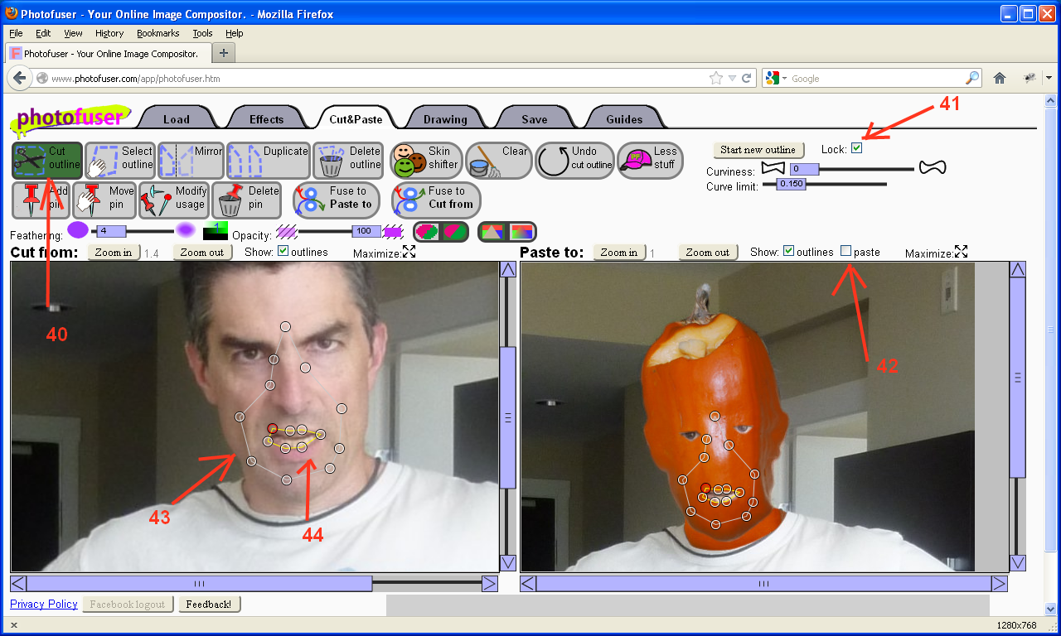Go back with the browser back arrow

click(19, 78)
